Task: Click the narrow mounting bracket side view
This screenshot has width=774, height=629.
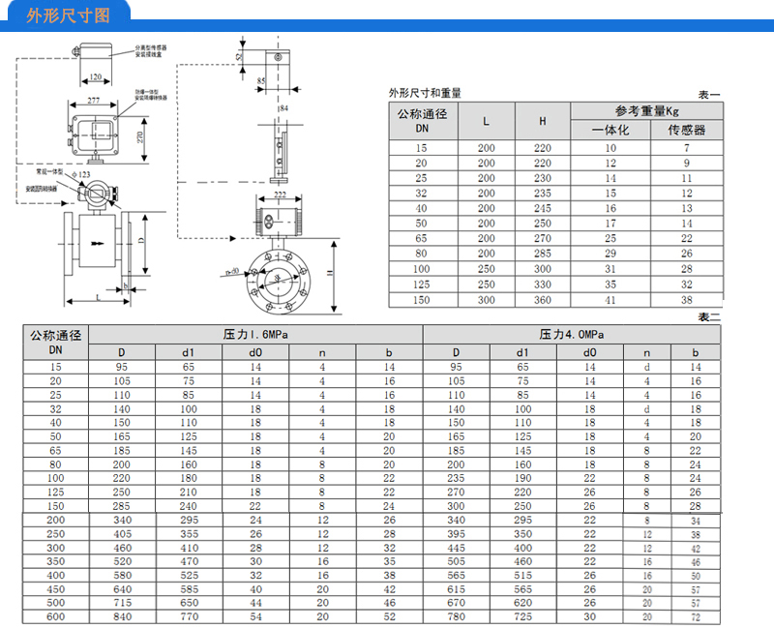Action: (280, 150)
